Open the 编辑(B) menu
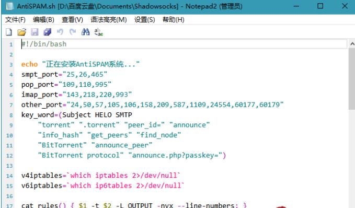The height and width of the screenshot is (208, 355). click(x=43, y=20)
